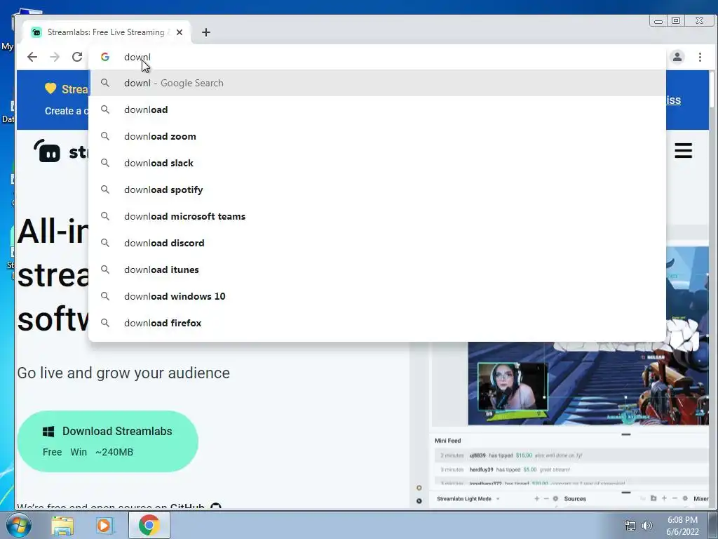
Task: Click the Mini Feed heading
Action: click(447, 441)
